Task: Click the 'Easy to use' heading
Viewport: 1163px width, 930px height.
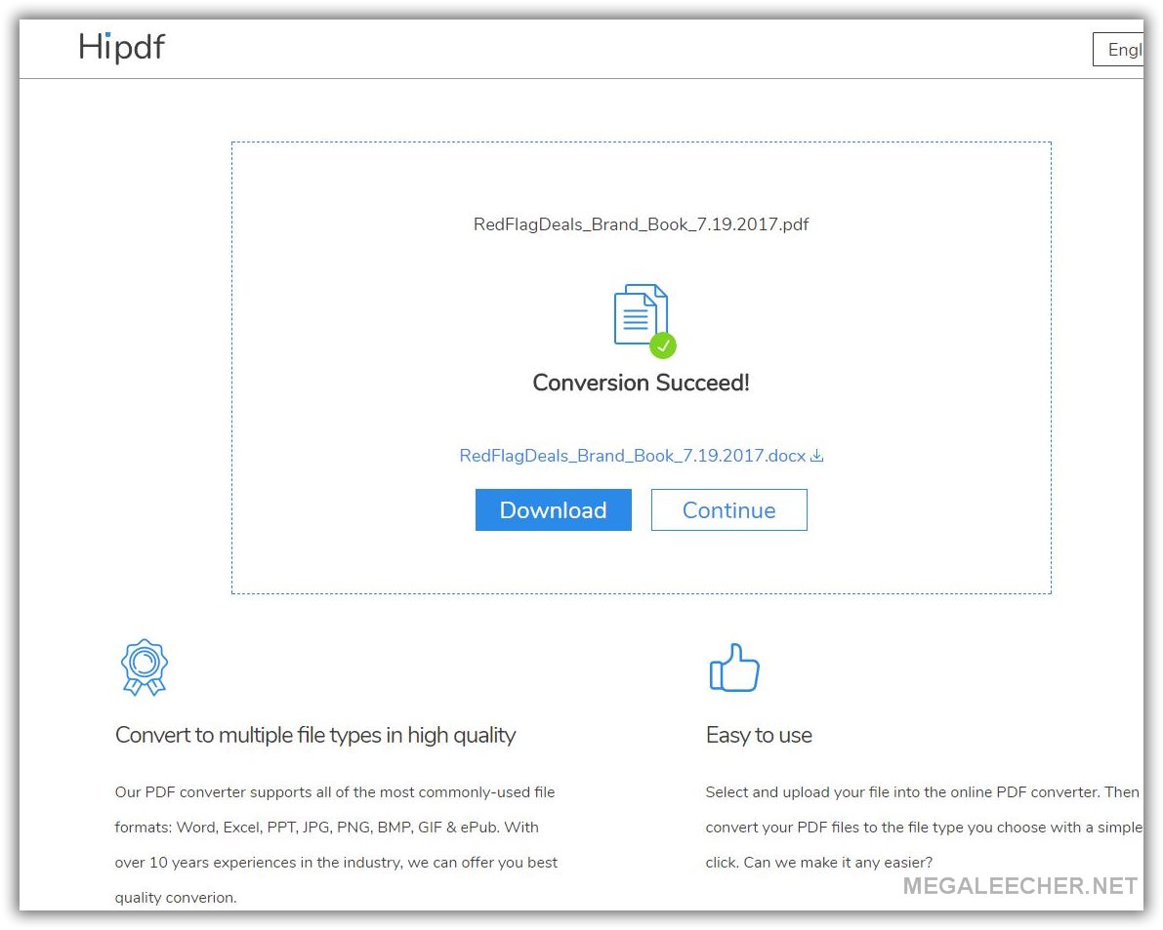Action: (x=759, y=735)
